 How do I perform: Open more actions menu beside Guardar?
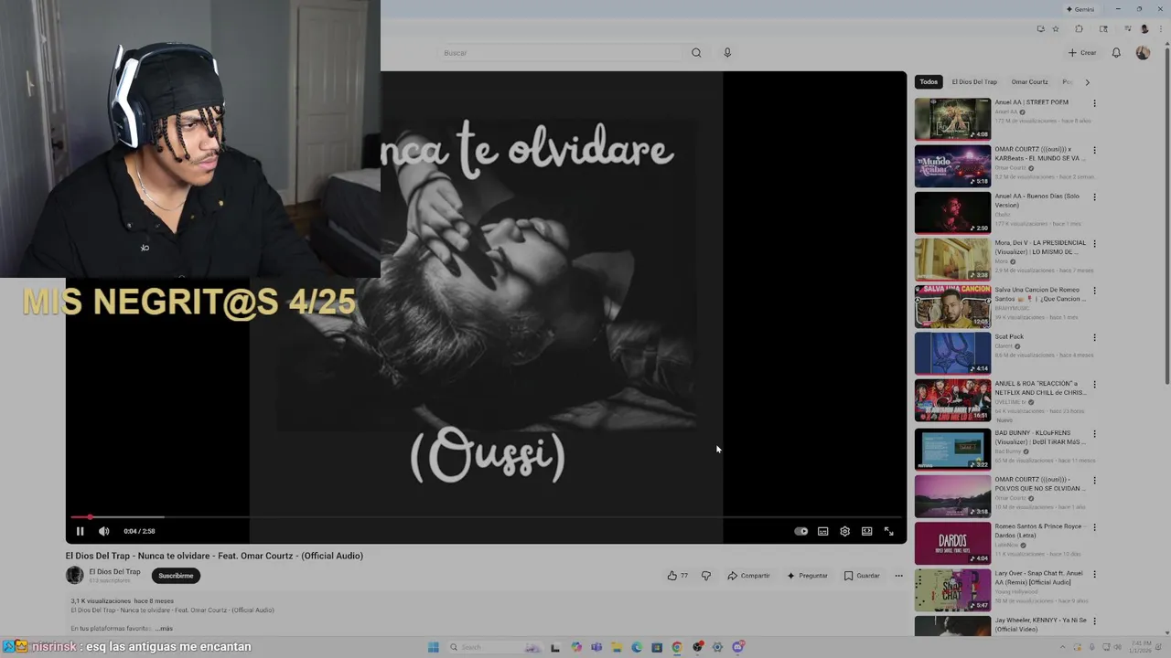[898, 576]
